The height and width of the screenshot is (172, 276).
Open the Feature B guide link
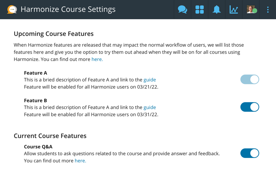150,107
